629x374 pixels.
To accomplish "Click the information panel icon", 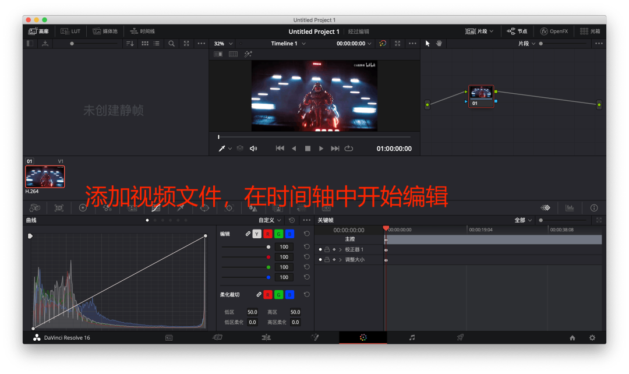I will point(594,208).
